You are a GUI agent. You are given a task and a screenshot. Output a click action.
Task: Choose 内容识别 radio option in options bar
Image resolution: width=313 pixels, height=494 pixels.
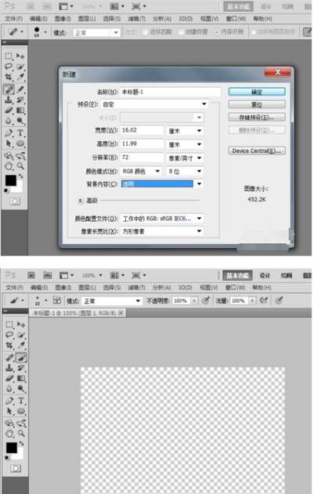pos(228,32)
